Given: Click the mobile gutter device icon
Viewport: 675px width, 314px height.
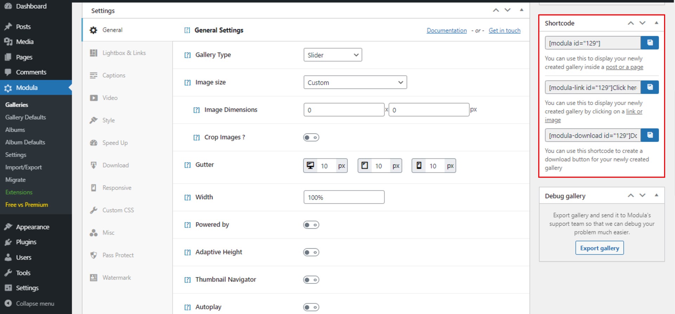Looking at the screenshot, I should pos(419,165).
